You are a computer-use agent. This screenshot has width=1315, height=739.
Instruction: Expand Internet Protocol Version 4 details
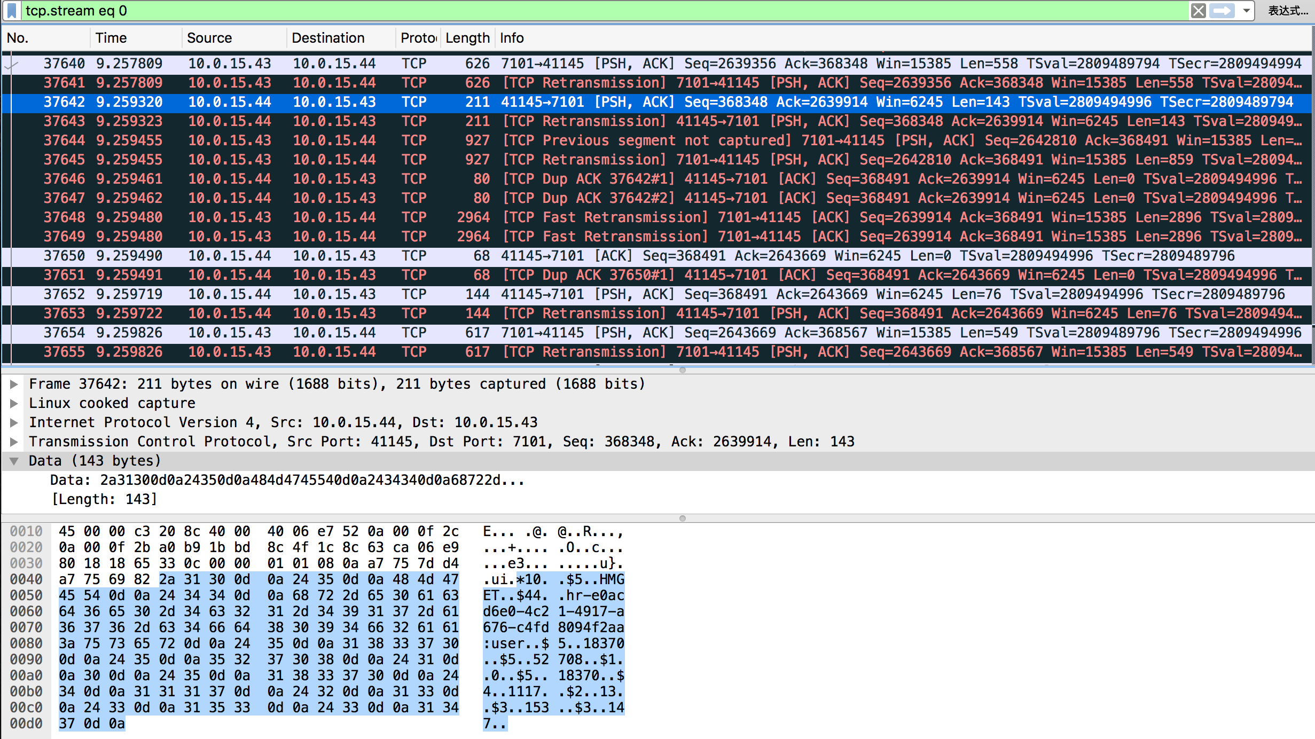14,422
